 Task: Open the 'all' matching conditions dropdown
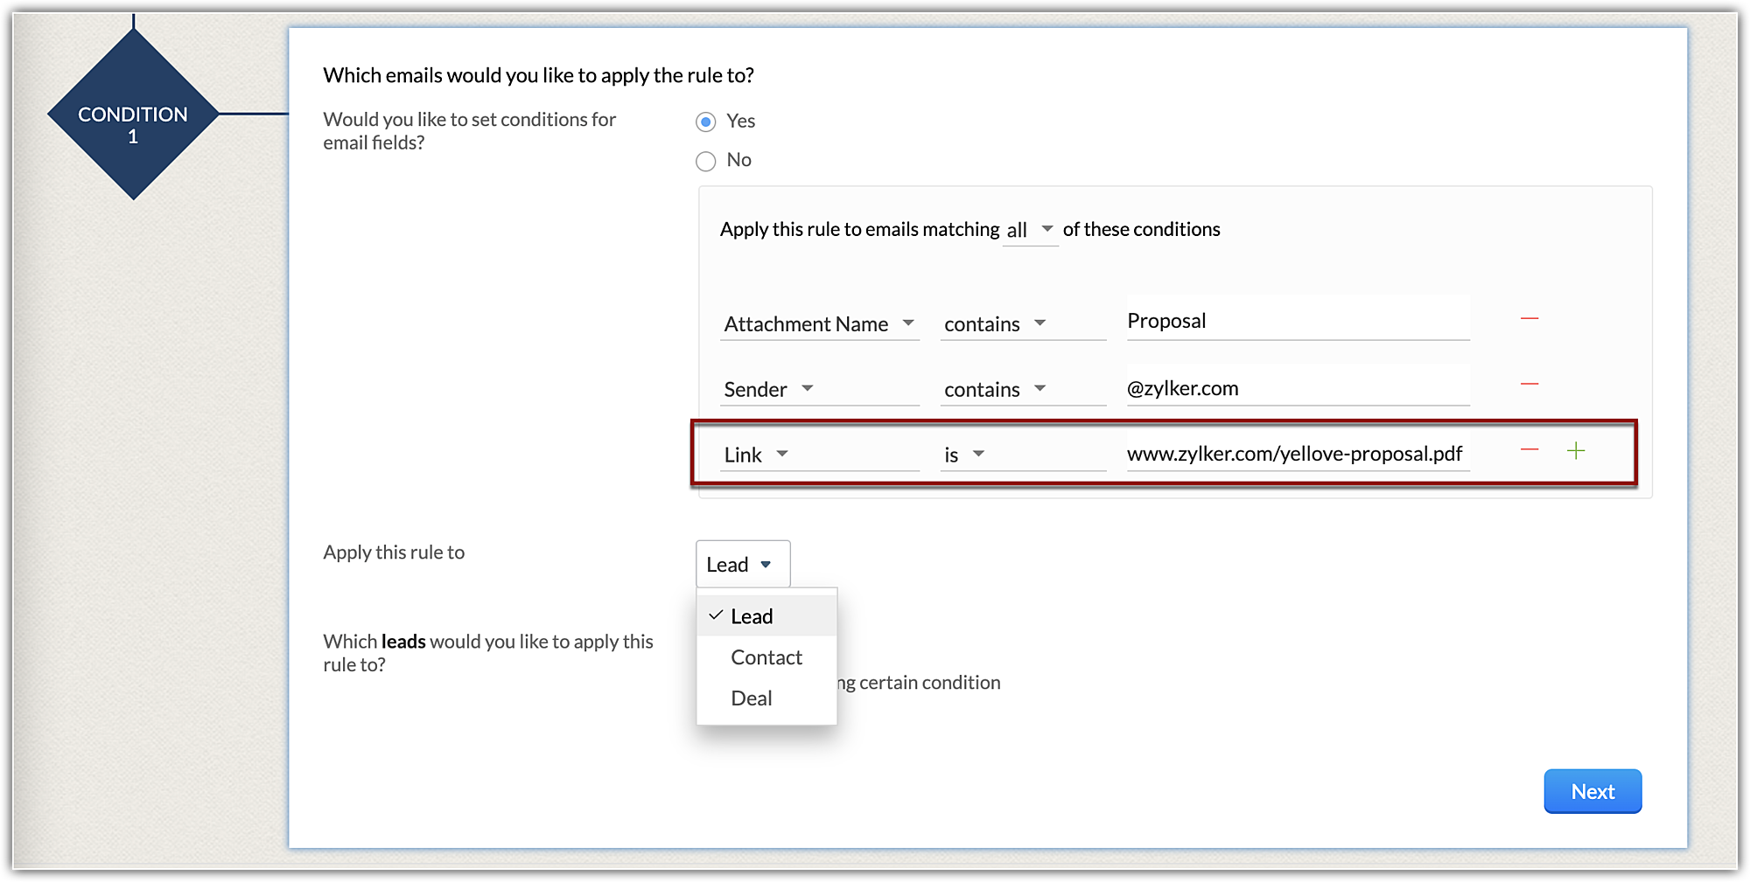click(1029, 230)
